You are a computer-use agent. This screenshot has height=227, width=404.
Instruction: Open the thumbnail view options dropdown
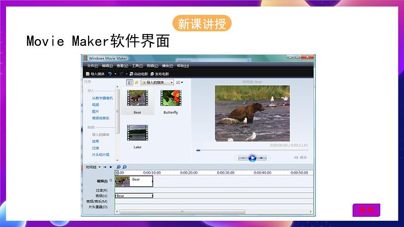click(180, 82)
